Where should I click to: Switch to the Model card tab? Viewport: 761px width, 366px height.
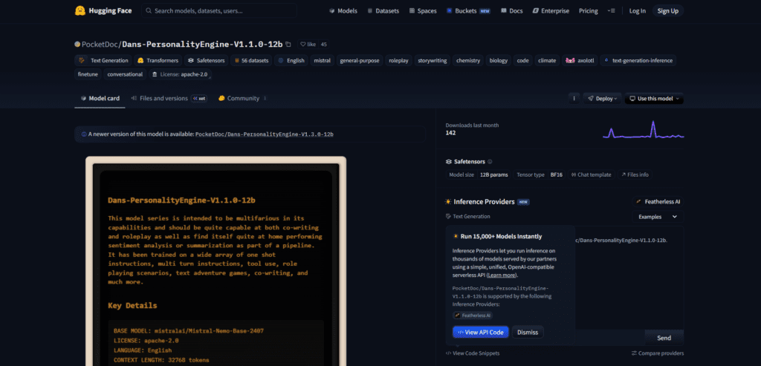tap(100, 99)
